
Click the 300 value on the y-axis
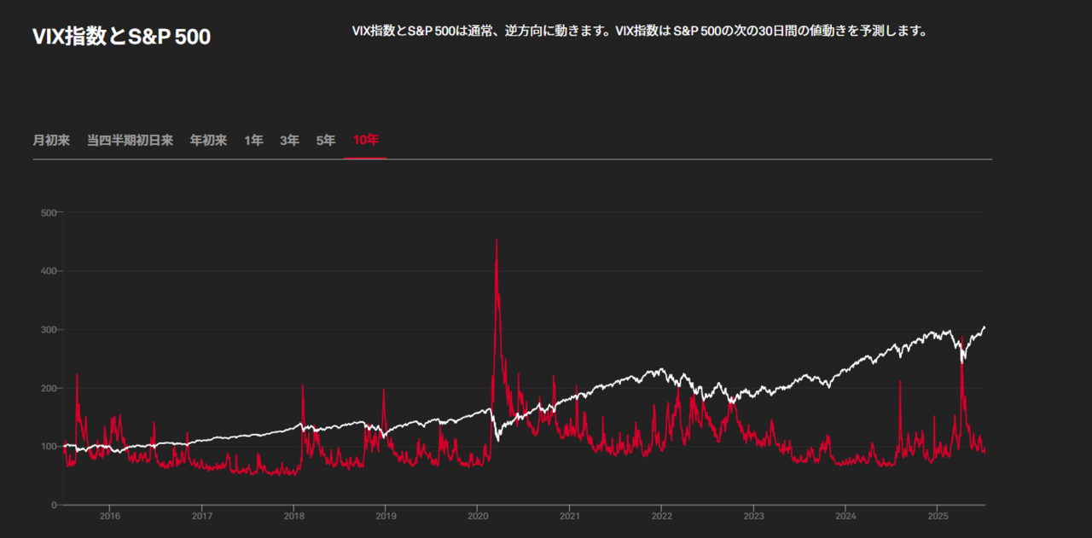pyautogui.click(x=49, y=330)
